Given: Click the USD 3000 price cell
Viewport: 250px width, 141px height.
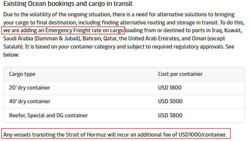Looking at the screenshot, I should click(170, 101).
